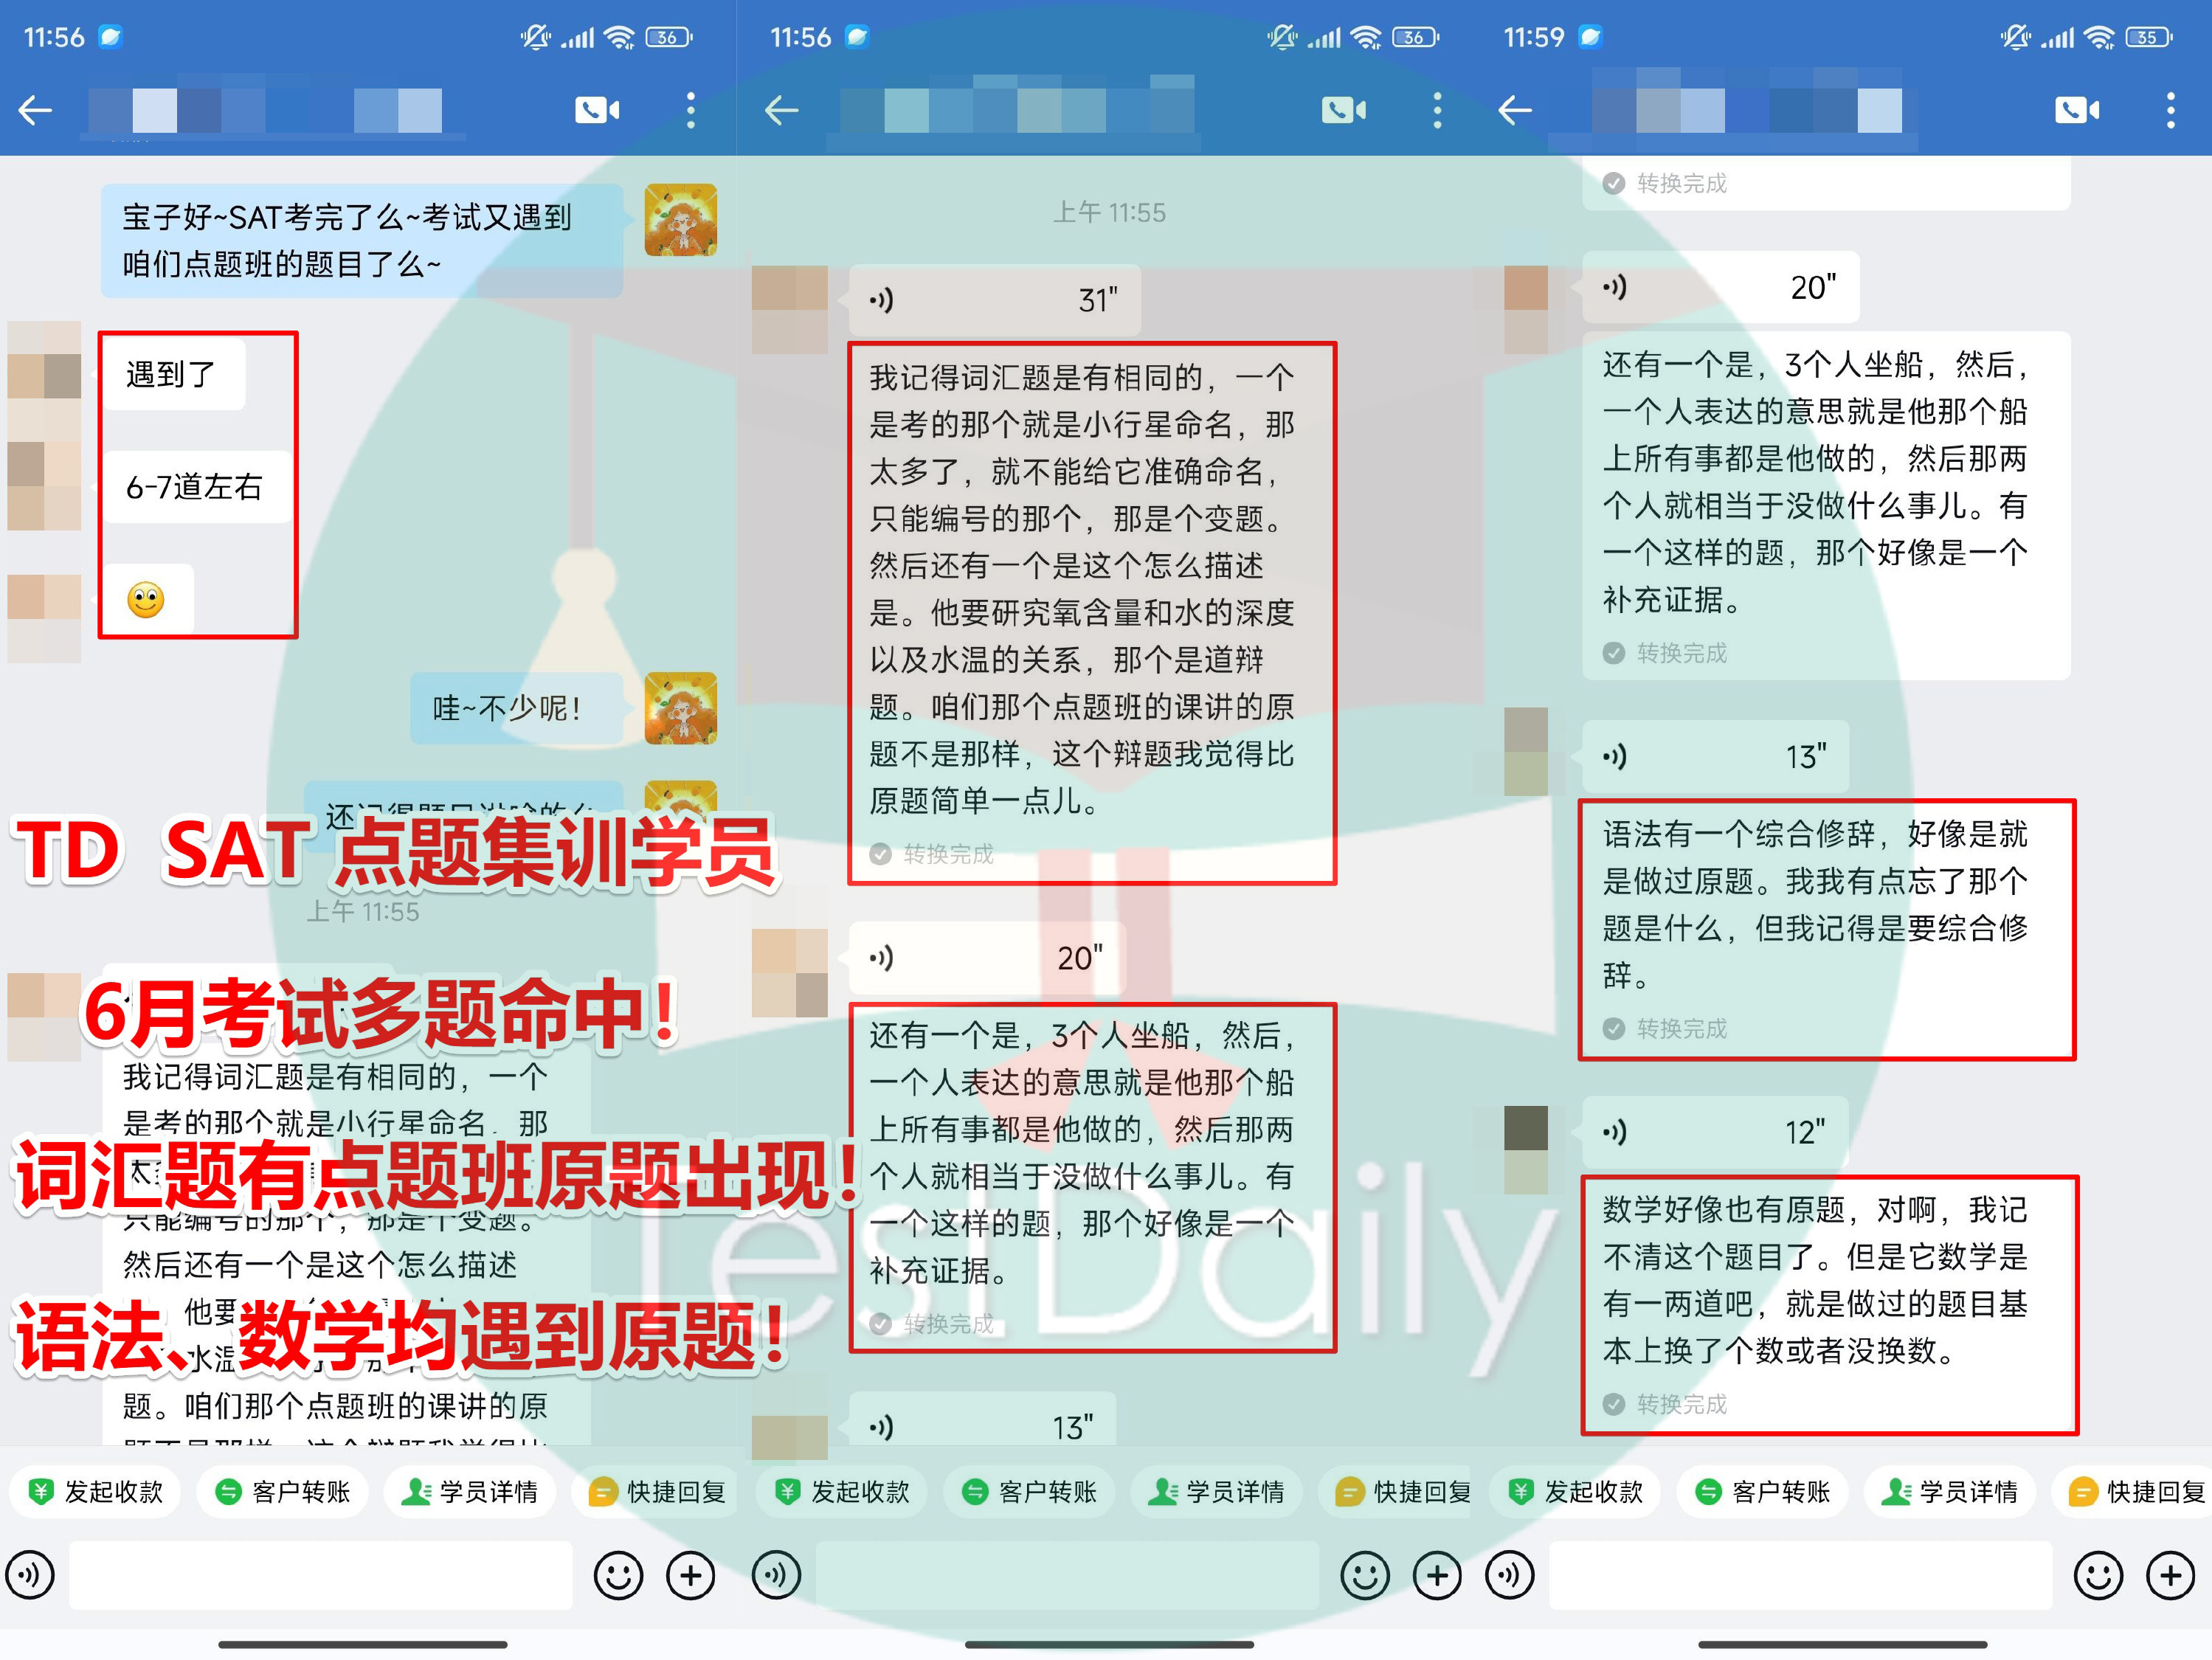Play the 13" voice message in the 11:59 chat
The height and width of the screenshot is (1660, 2212).
1715,756
